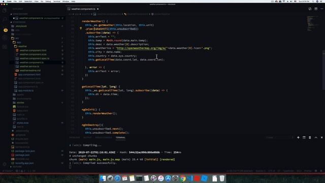Click notifications bell in status bar

point(321,171)
